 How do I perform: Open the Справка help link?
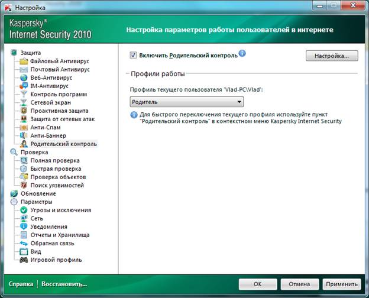tap(21, 284)
